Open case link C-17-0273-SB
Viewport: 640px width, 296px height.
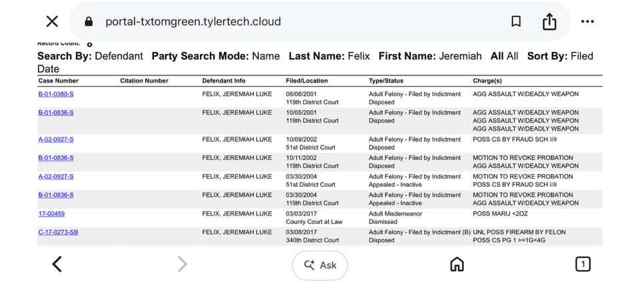59,232
